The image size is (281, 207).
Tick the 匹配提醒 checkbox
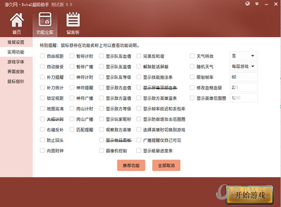click(x=72, y=129)
